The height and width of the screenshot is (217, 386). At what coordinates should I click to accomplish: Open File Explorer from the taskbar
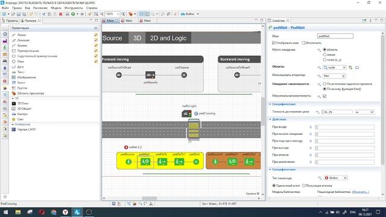[x=18, y=212]
